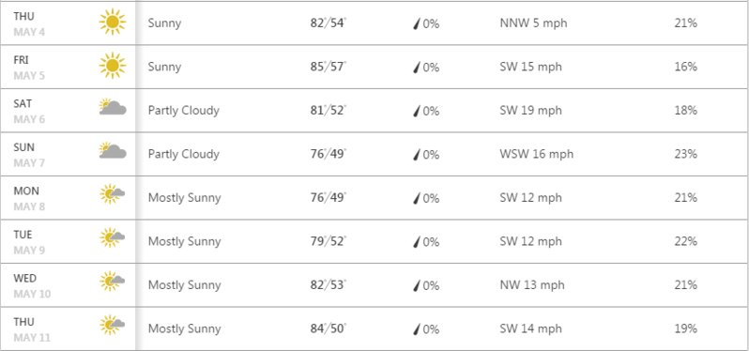Click the raindrop icon in Friday's row
This screenshot has height=351, width=749.
tap(417, 68)
